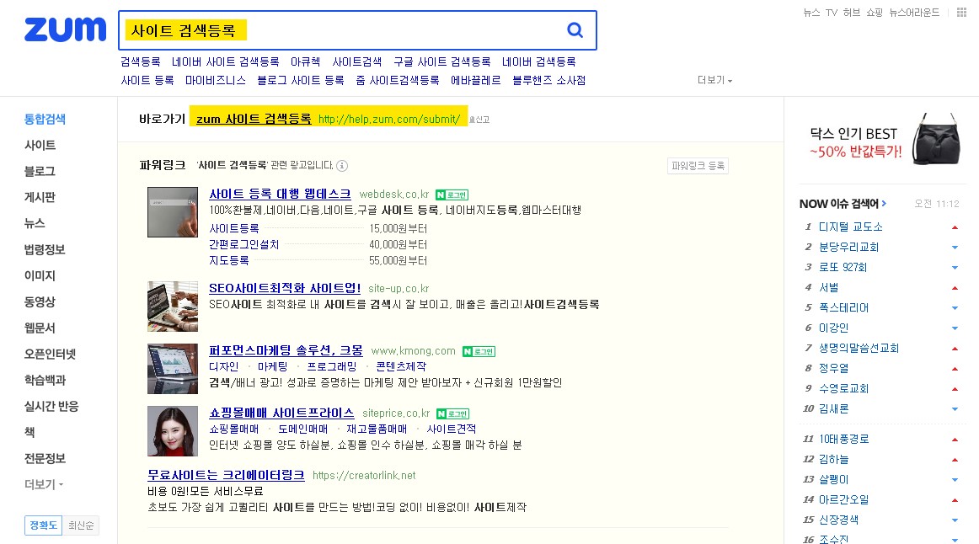Viewport: 979px width, 544px height.
Task: Click 도메인매매 sub-link
Action: coord(302,429)
